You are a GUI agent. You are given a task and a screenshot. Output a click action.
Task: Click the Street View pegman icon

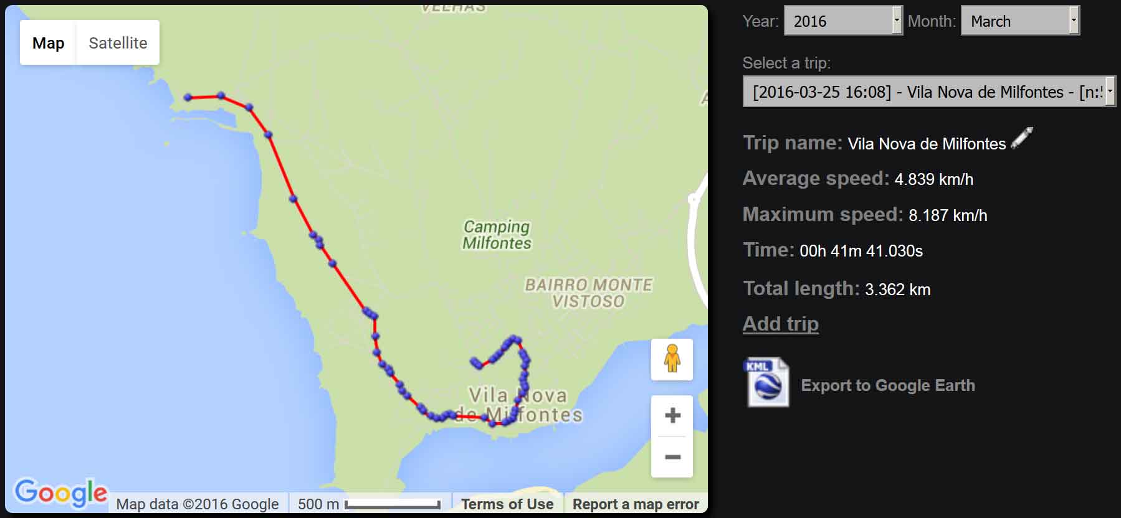click(672, 359)
